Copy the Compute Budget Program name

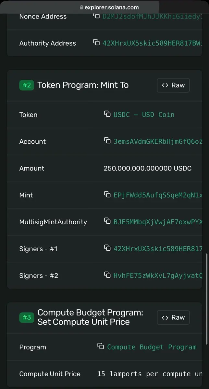(x=101, y=346)
